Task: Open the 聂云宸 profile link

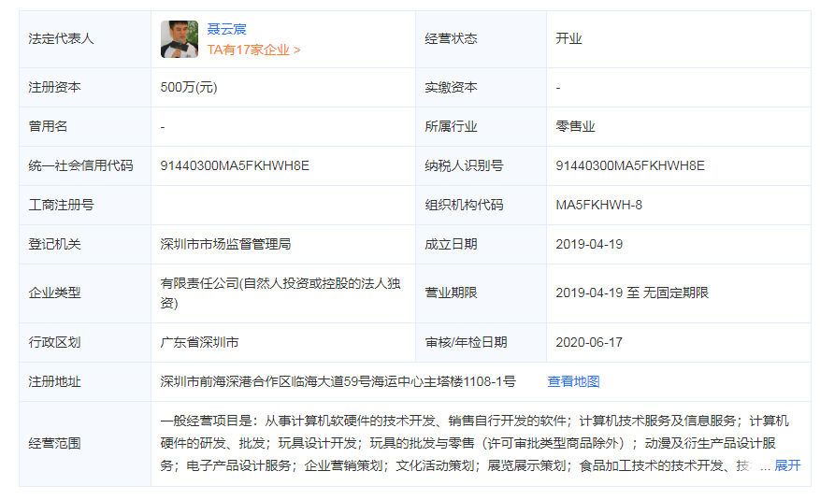Action: point(226,29)
